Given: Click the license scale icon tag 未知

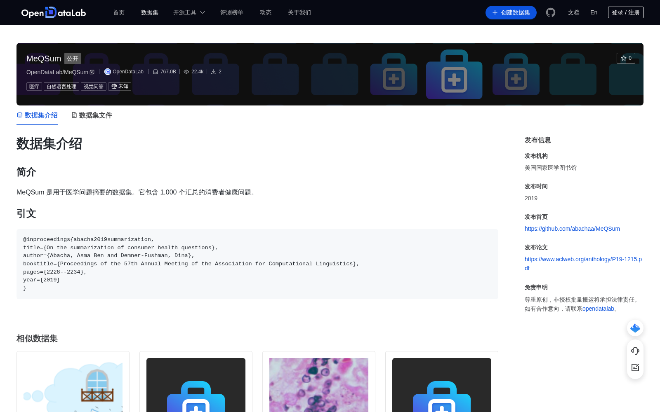Looking at the screenshot, I should [x=120, y=87].
